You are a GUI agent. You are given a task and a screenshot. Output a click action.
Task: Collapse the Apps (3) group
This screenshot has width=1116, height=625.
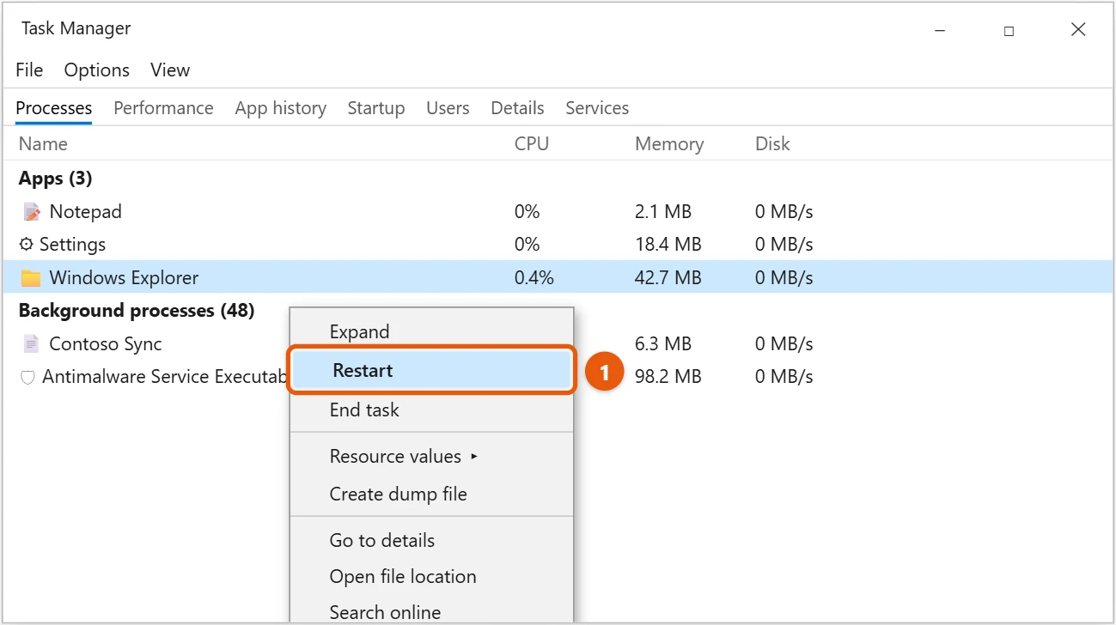click(55, 179)
